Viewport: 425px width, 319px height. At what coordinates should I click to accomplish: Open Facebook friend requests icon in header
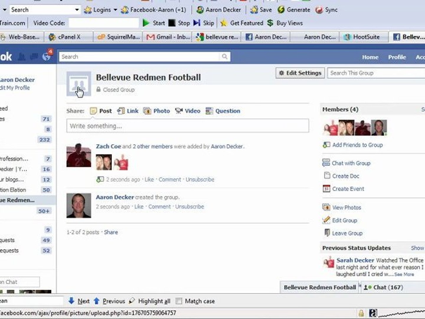pos(22,56)
